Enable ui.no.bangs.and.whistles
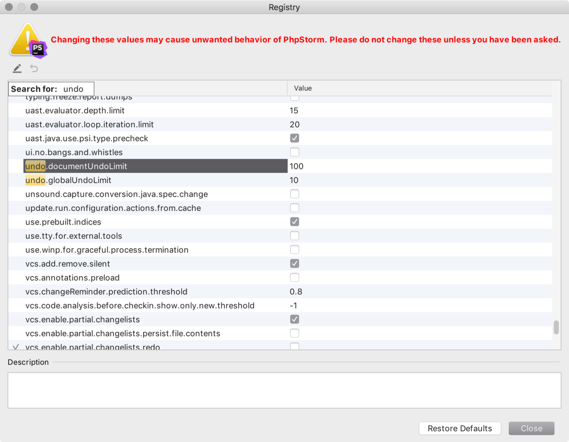Screen dimensions: 569x442 [x=294, y=152]
